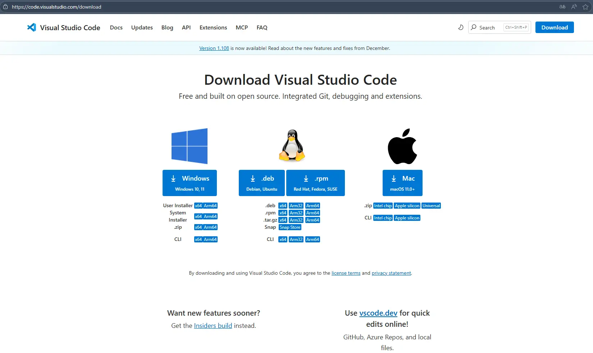This screenshot has height=353, width=593.
Task: Open the Version 1.108 release notes link
Action: tap(214, 48)
